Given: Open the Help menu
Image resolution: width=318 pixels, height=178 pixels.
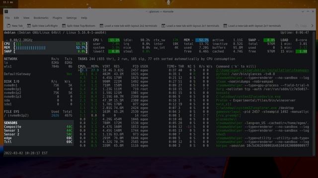Looking at the screenshot, I should coord(84,18).
